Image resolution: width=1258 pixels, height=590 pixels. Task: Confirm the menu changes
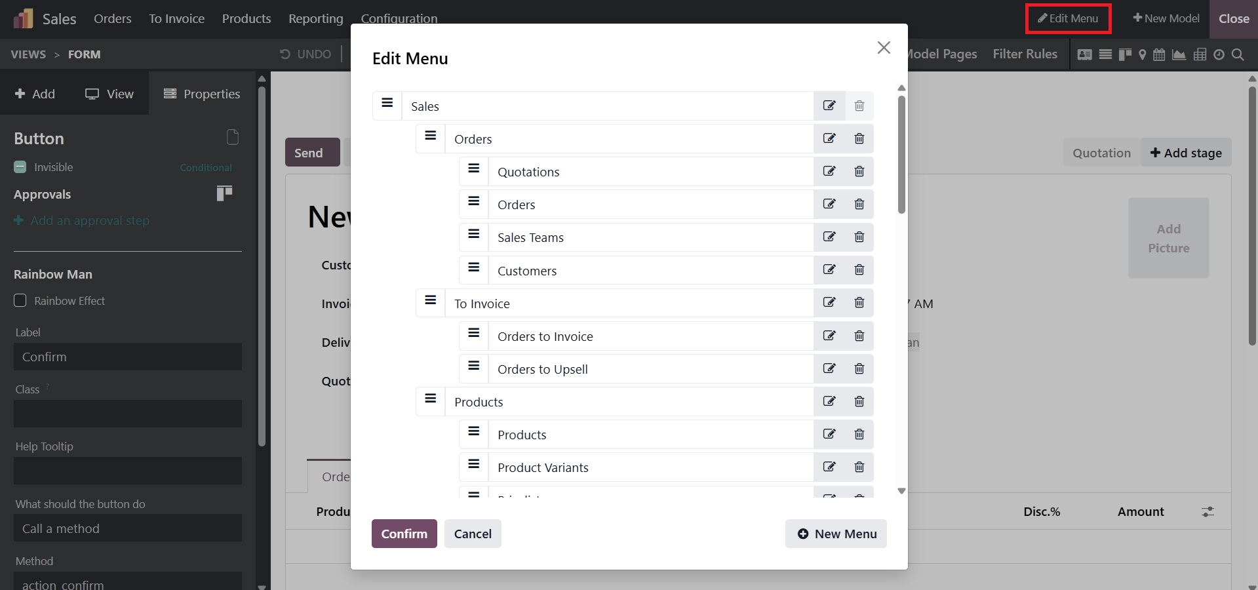tap(404, 534)
